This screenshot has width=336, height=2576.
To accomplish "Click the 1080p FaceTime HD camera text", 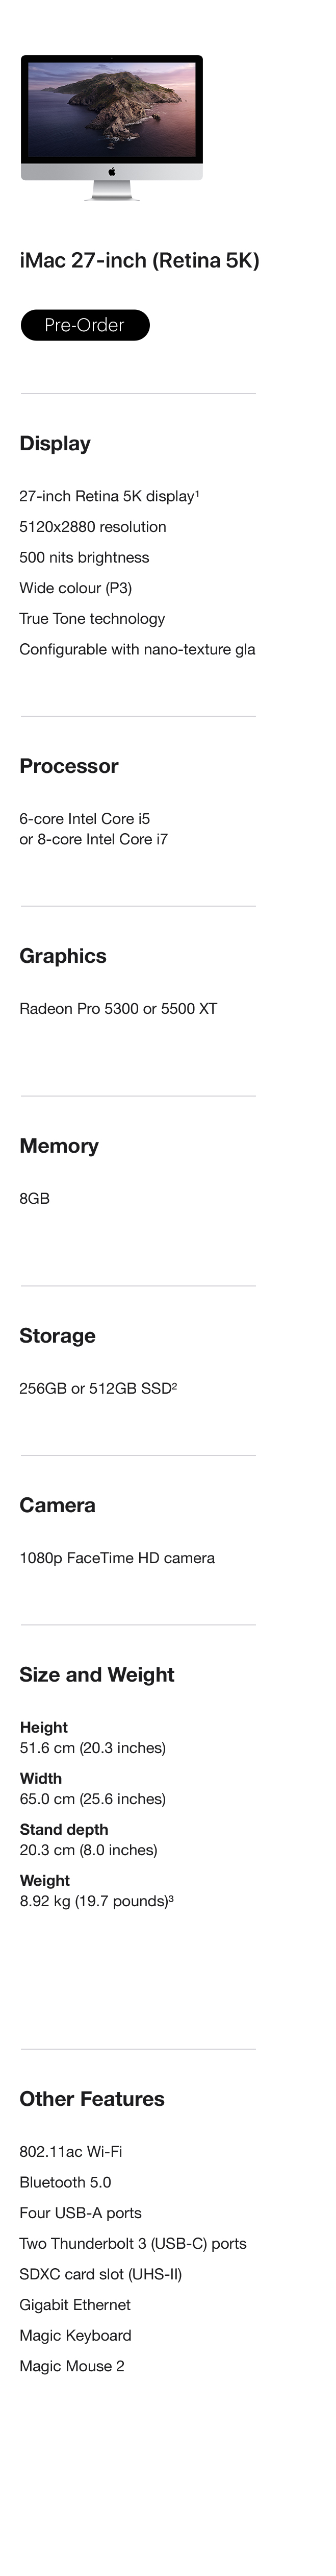I will 117,1557.
